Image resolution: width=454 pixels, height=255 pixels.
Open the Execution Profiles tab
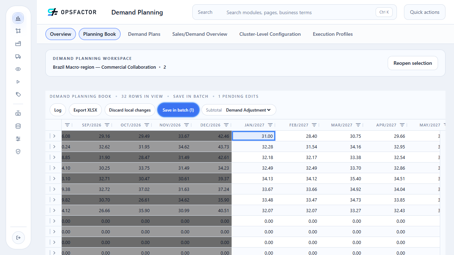click(x=333, y=34)
